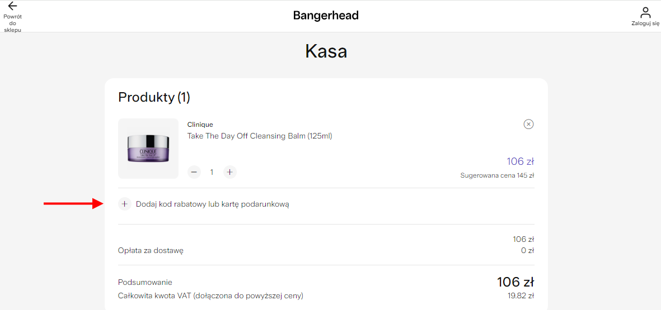The image size is (661, 310).
Task: Select the 'Kasa' page title
Action: click(326, 51)
